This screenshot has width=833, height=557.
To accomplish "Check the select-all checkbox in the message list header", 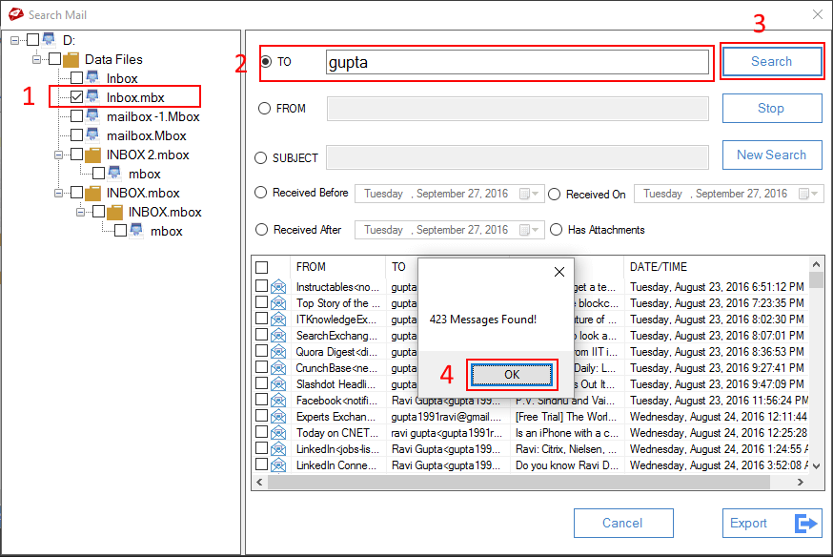I will click(x=261, y=268).
